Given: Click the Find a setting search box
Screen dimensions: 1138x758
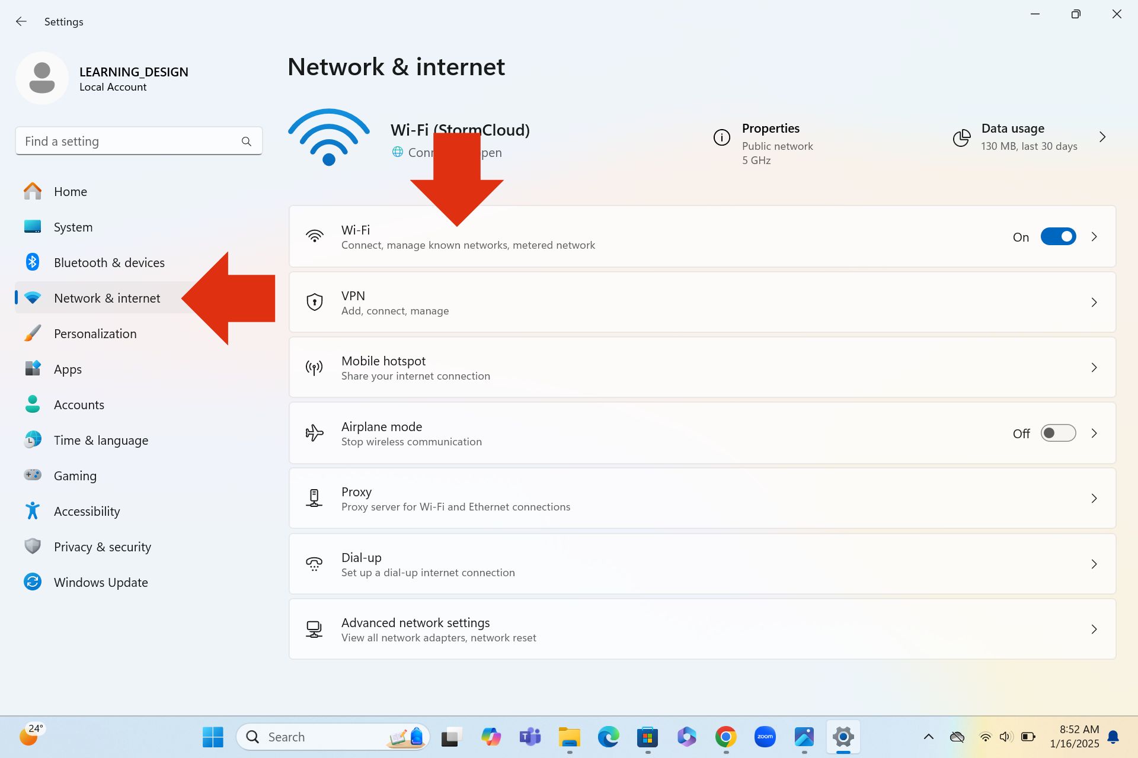Looking at the screenshot, I should coord(127,142).
